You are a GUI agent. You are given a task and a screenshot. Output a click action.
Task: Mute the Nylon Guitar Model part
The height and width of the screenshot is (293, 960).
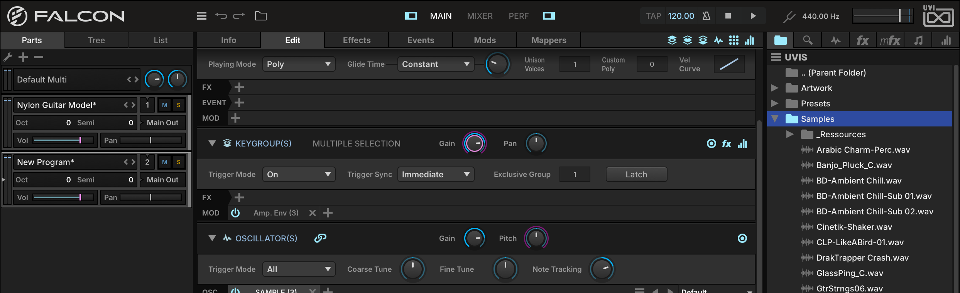(165, 105)
